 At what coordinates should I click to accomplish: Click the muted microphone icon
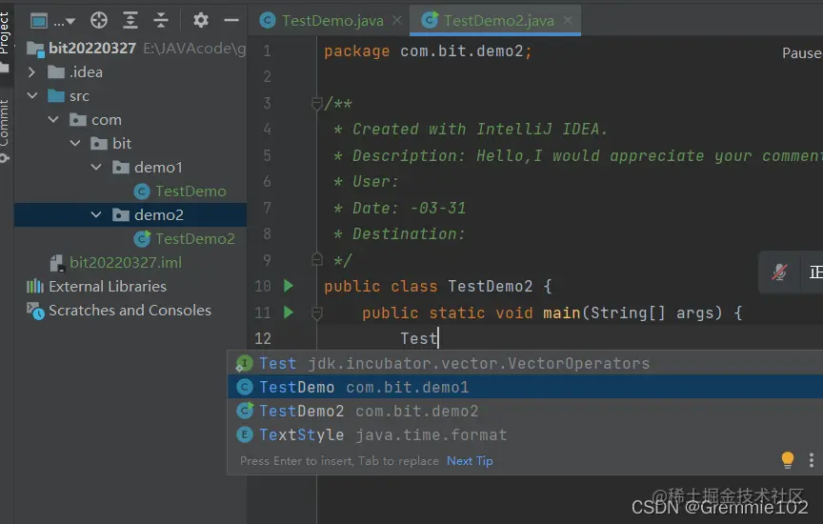pyautogui.click(x=779, y=272)
